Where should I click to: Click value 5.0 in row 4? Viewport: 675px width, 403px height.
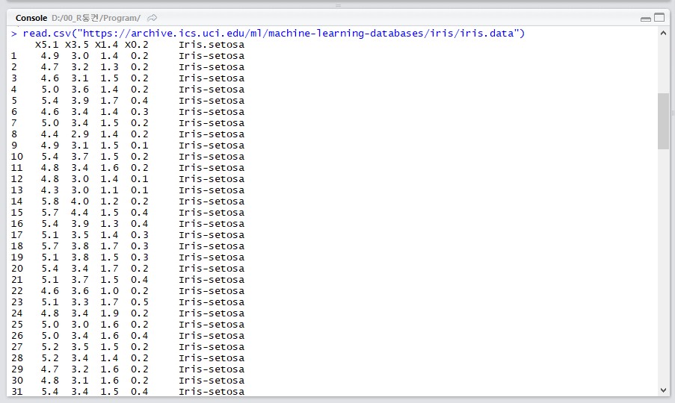coord(50,90)
